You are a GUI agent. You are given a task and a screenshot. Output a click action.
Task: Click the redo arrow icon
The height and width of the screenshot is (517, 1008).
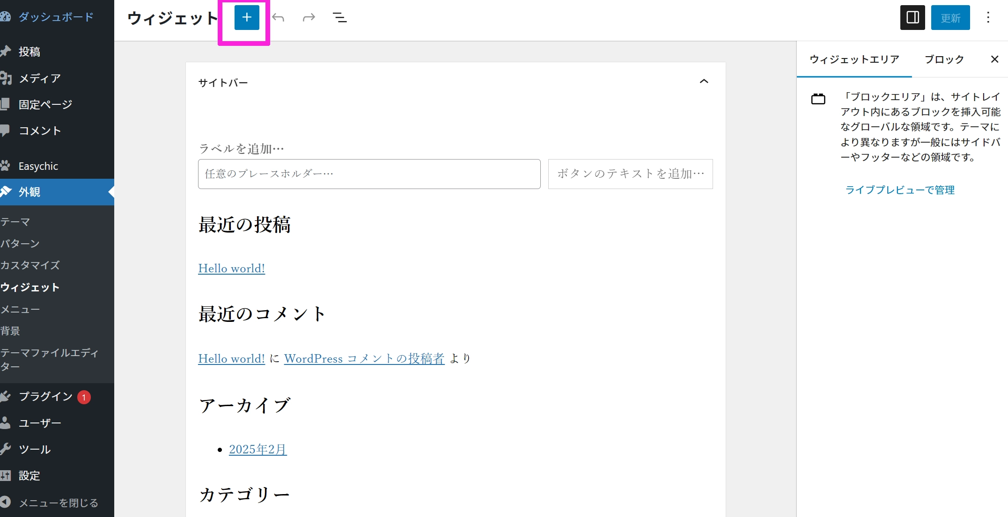point(309,18)
